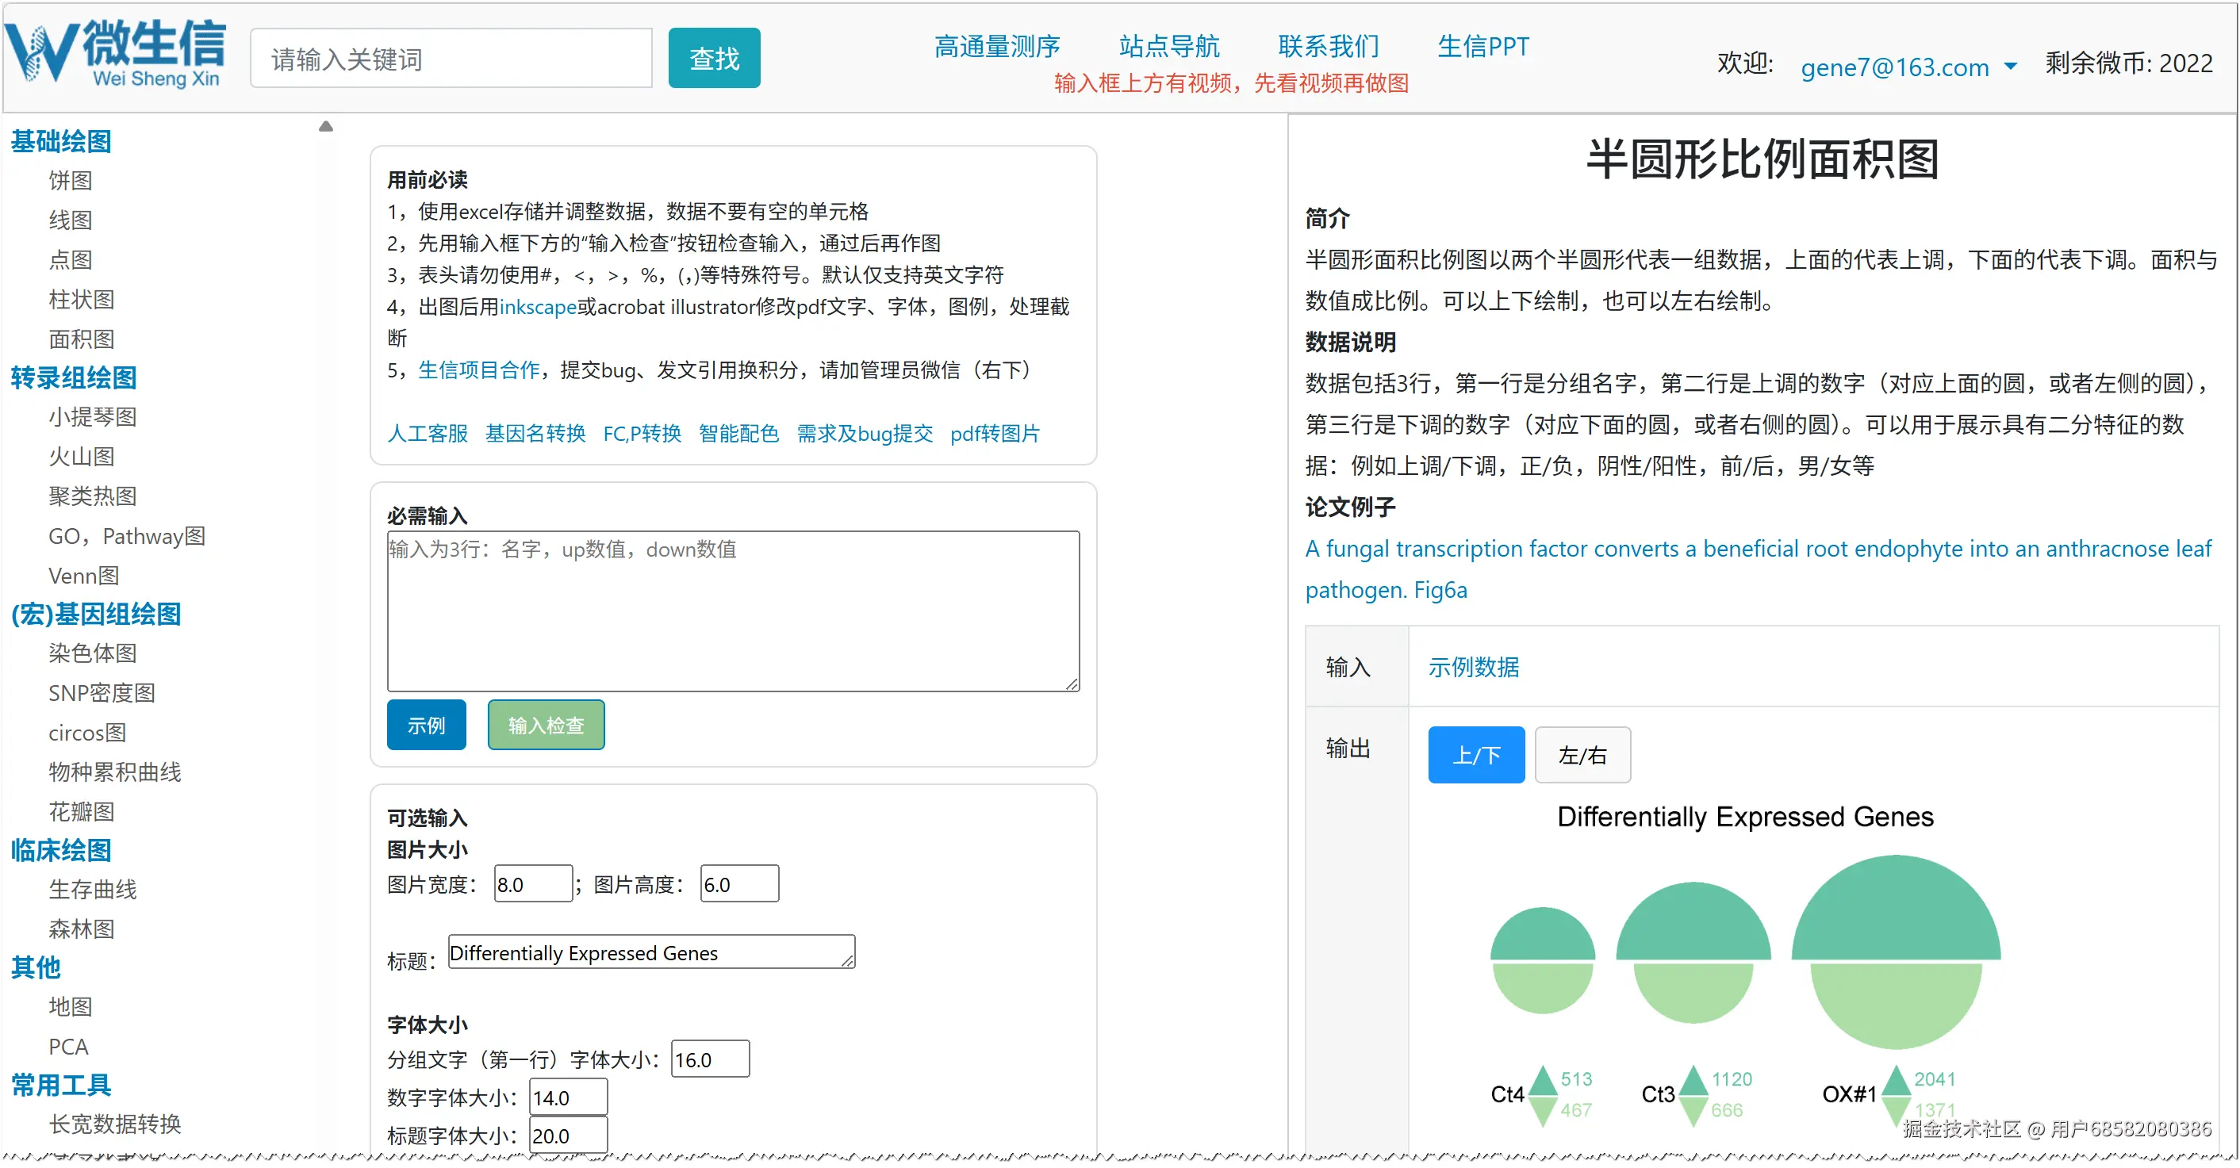Edit the 分组文字 font size field
The height and width of the screenshot is (1168, 2240).
pos(711,1059)
